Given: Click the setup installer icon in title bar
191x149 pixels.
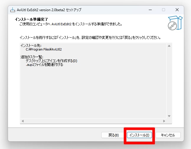Looking at the screenshot, I should pos(13,10).
